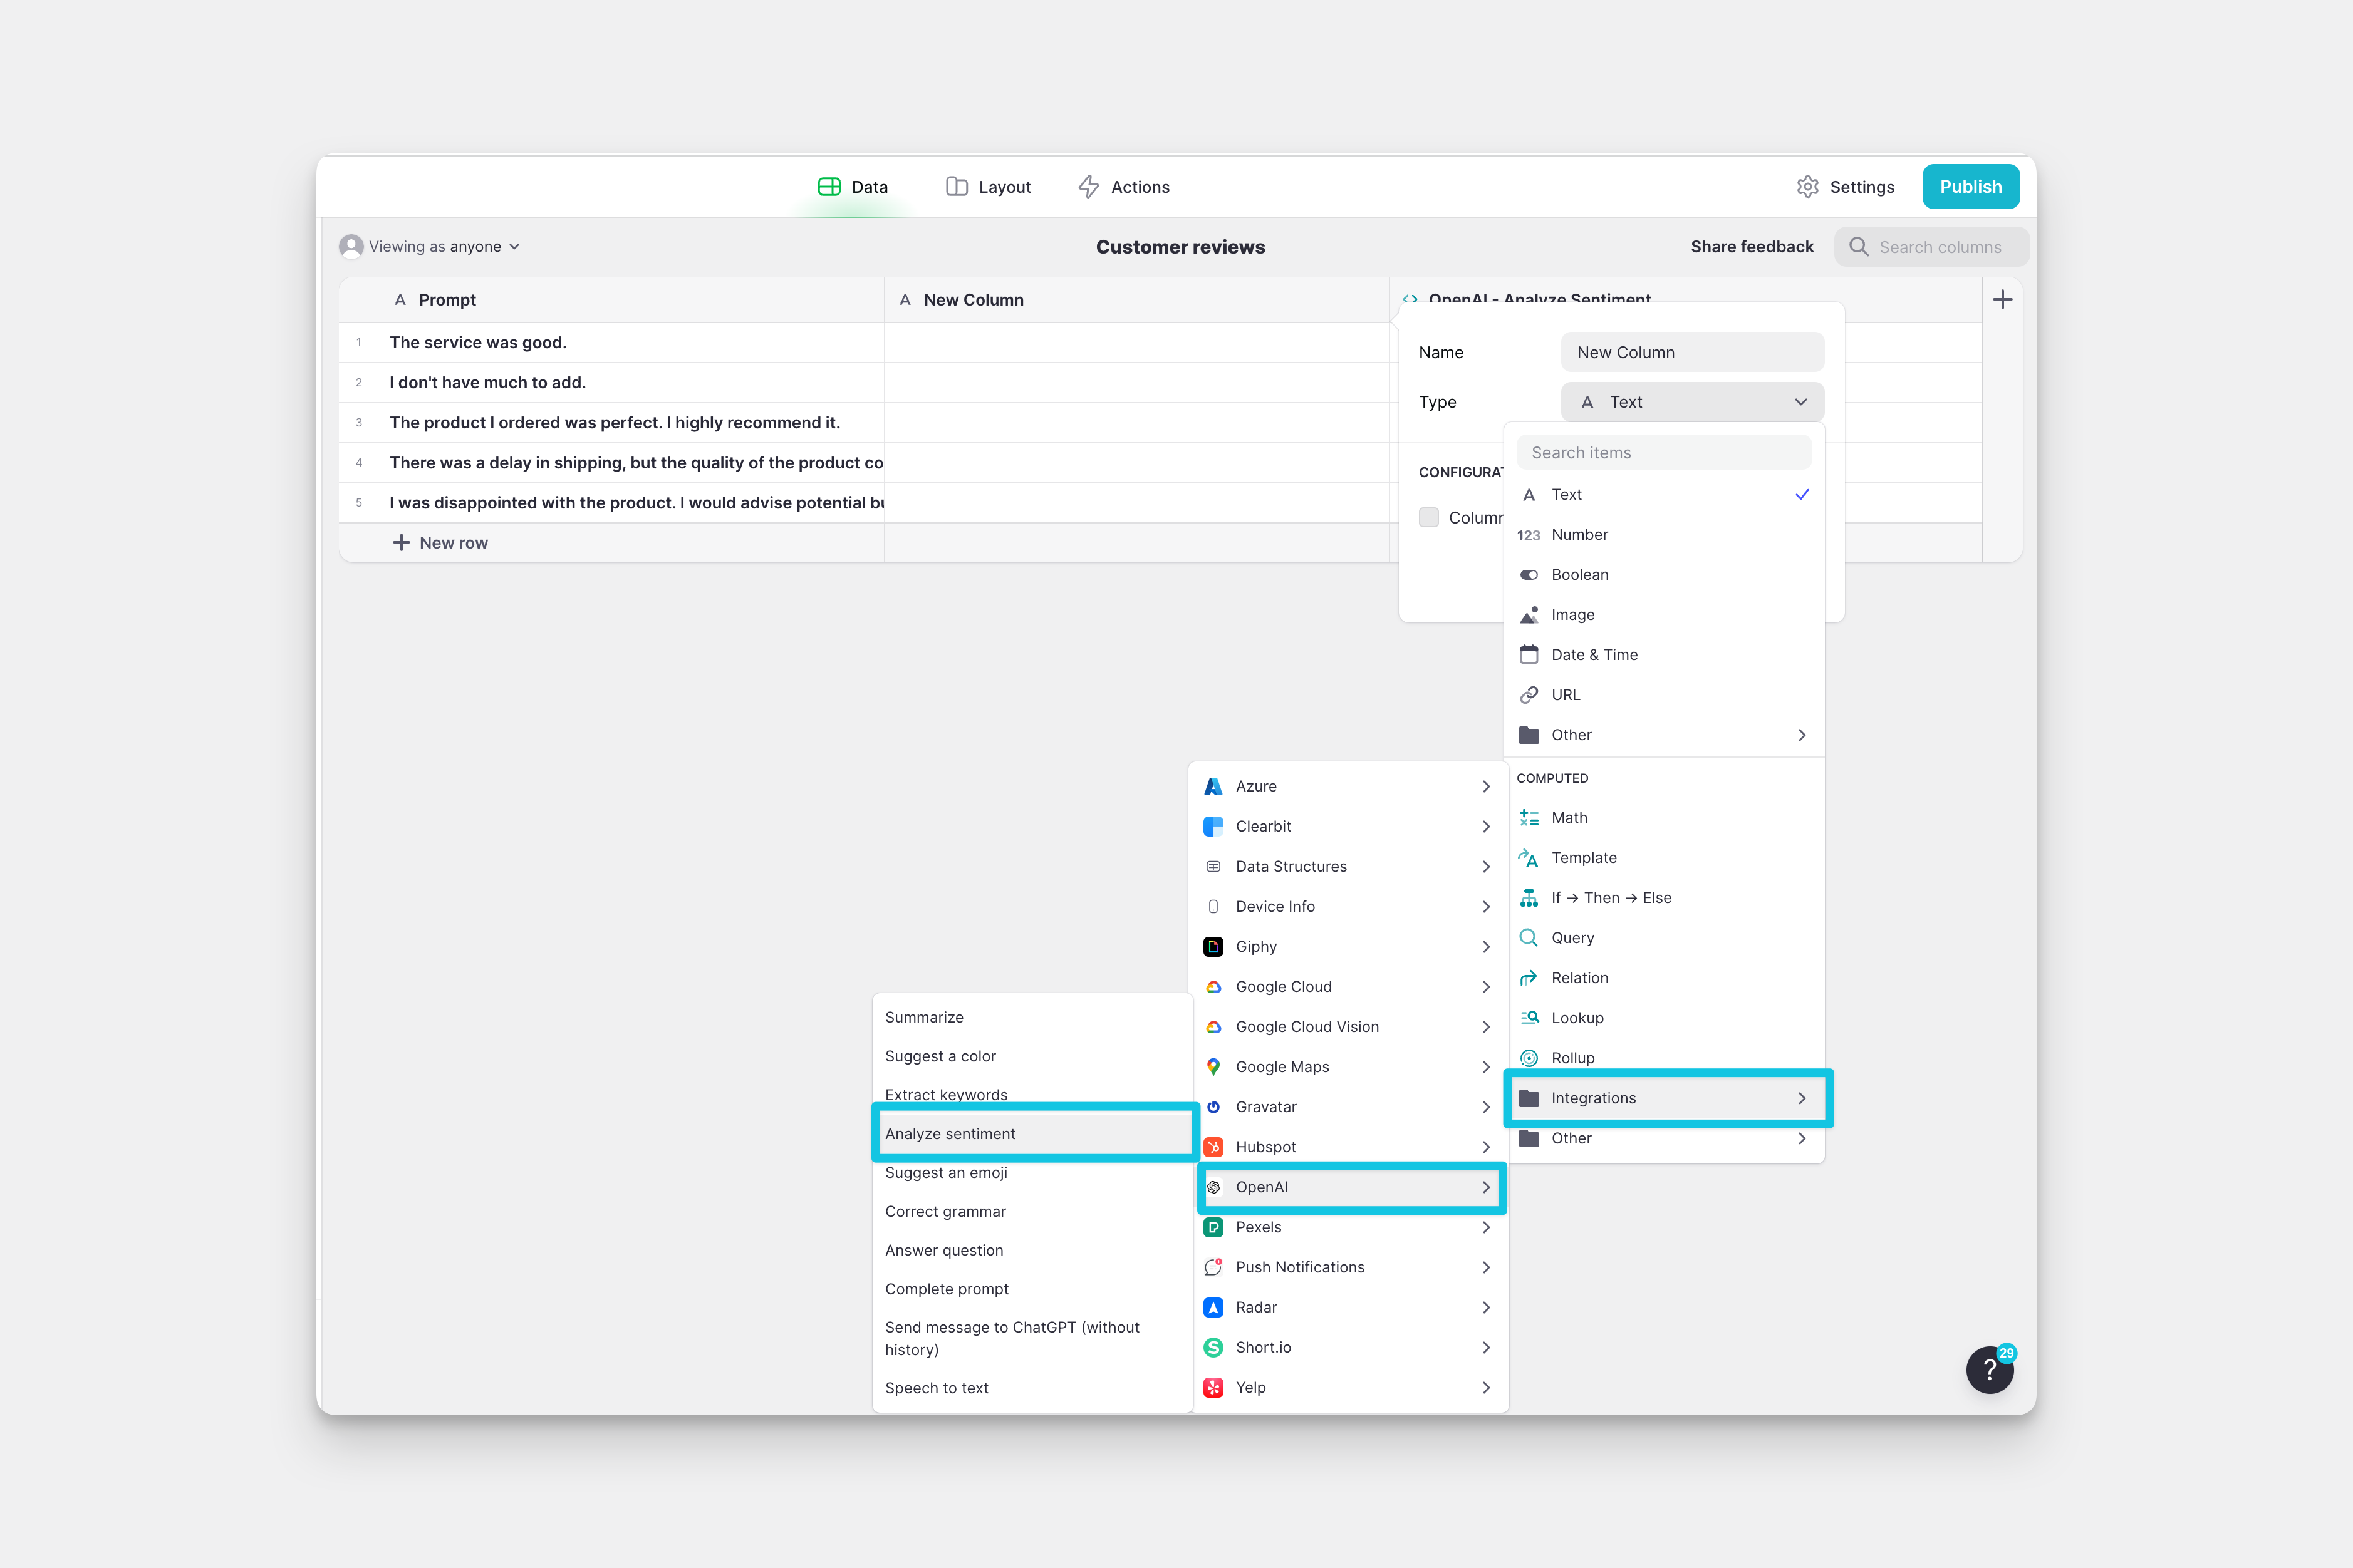Open the help question mark bubble

click(x=1989, y=1370)
